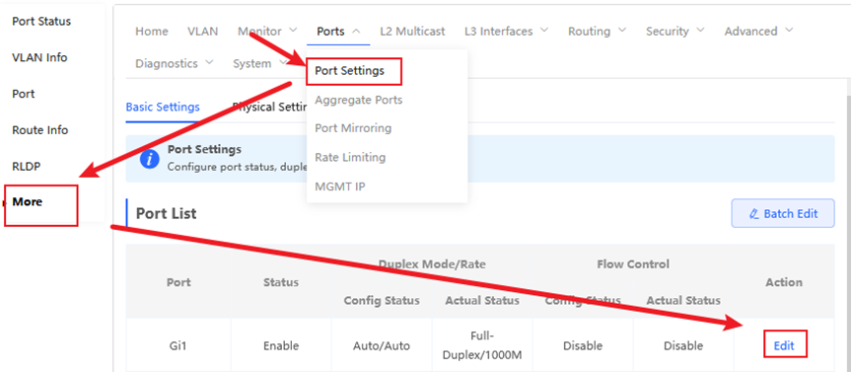Click the blue info icon beside Port Settings
851x372 pixels.
(150, 159)
